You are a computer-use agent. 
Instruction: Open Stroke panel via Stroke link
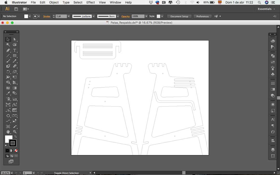click(x=47, y=16)
